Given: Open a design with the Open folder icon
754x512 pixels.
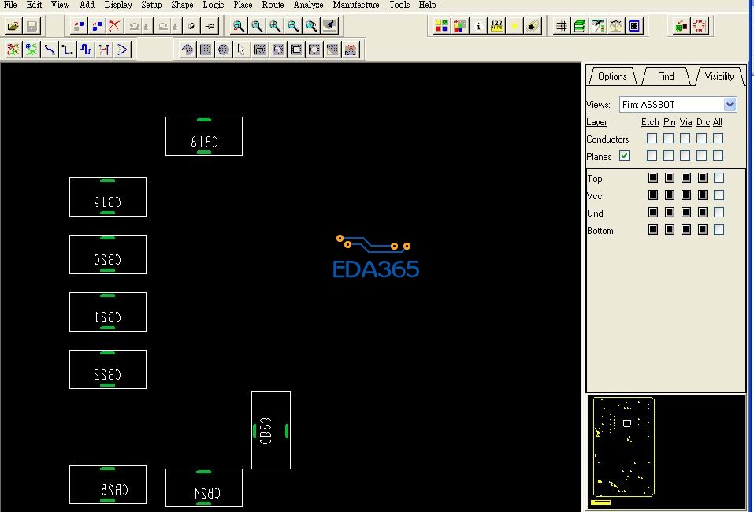Looking at the screenshot, I should tap(13, 26).
